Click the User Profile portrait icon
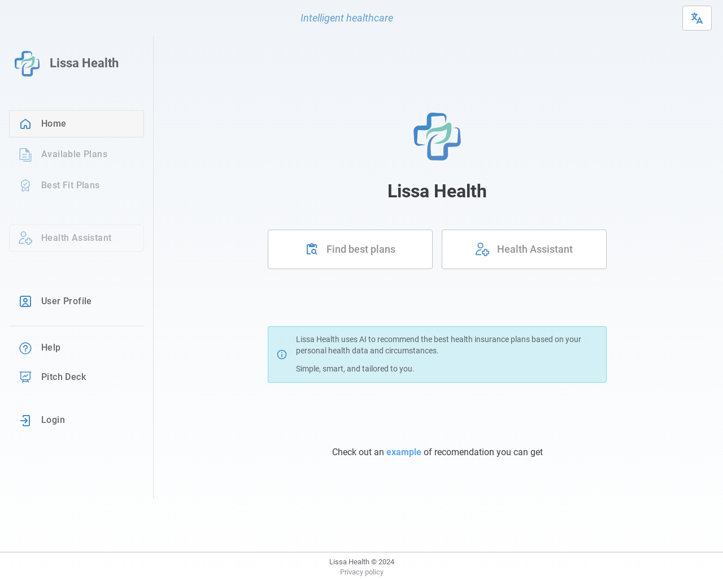 coord(25,301)
